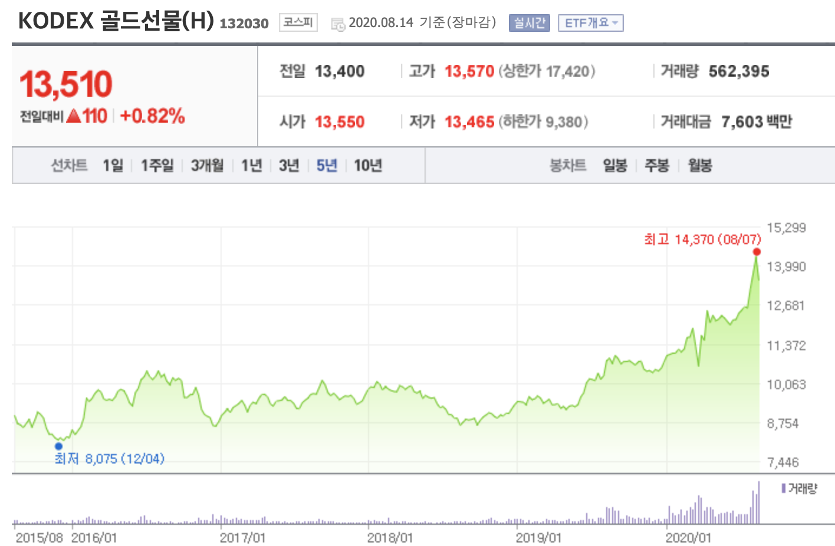
Task: Select the 1주일 line chart period
Action: 157,165
